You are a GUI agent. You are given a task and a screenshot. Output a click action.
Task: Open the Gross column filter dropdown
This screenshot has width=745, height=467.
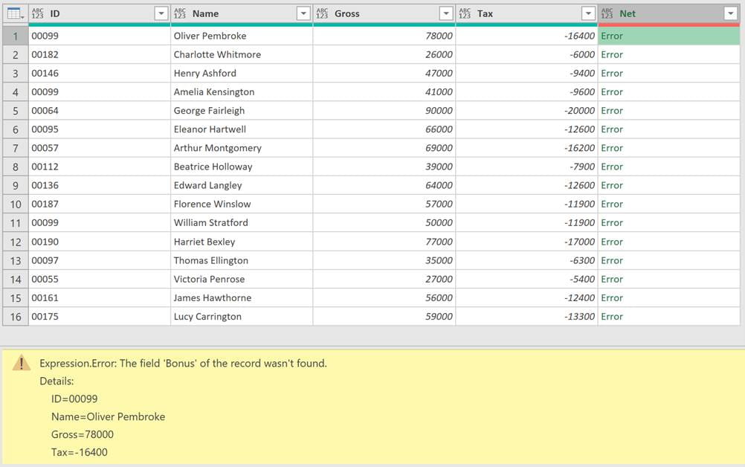pyautogui.click(x=446, y=14)
